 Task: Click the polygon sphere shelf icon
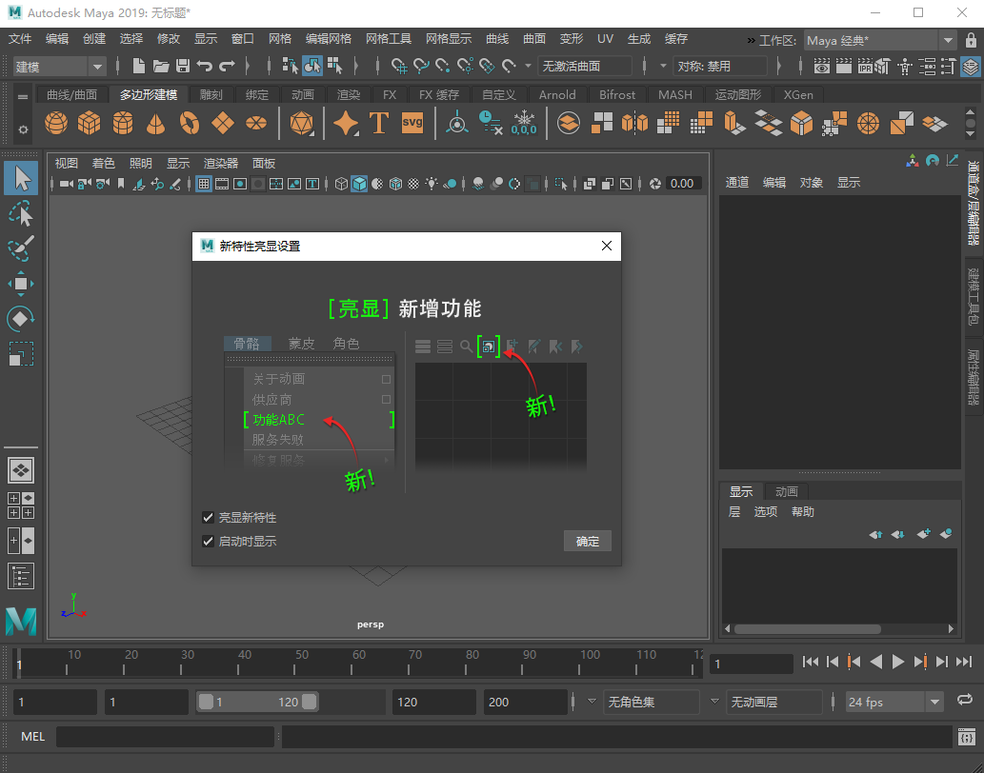coord(57,124)
